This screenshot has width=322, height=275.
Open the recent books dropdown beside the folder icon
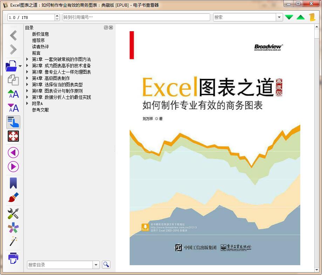[x=20, y=66]
